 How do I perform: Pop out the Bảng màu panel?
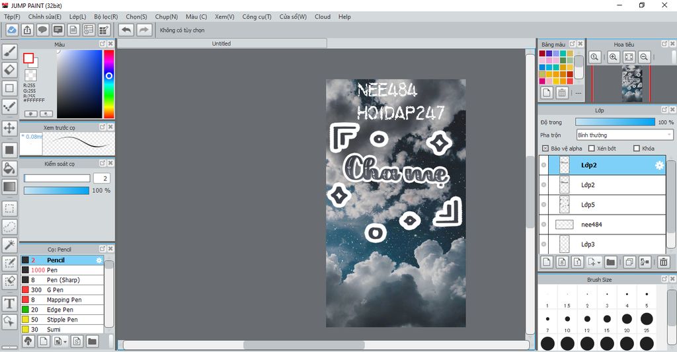coord(572,44)
